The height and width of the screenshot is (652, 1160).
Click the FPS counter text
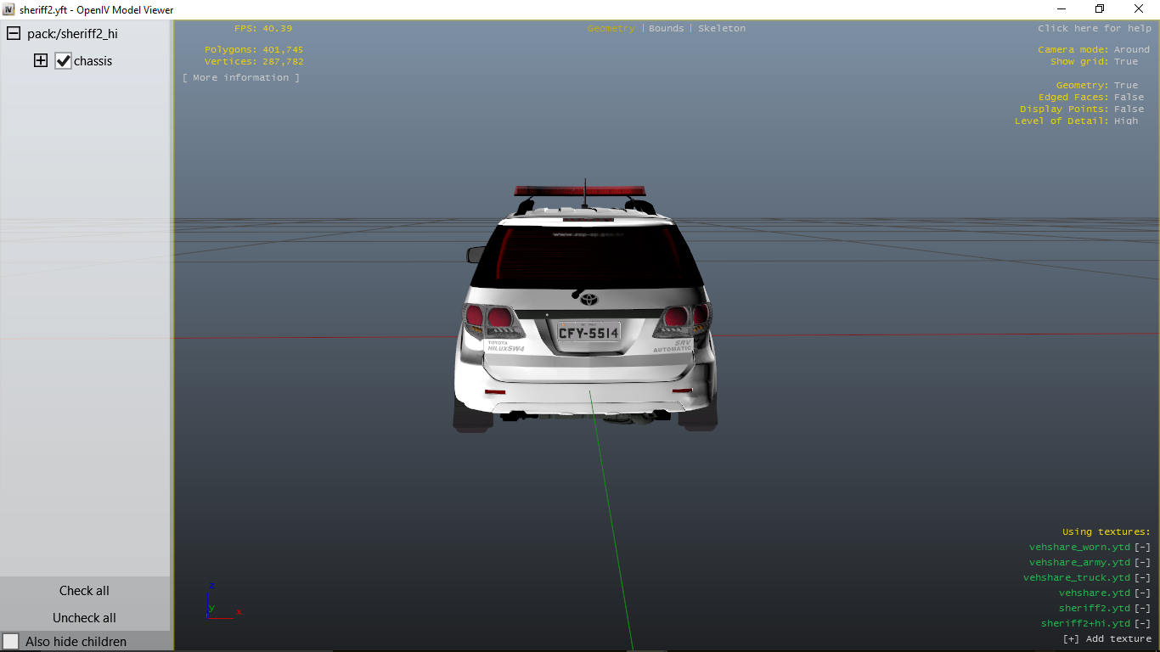pyautogui.click(x=263, y=28)
